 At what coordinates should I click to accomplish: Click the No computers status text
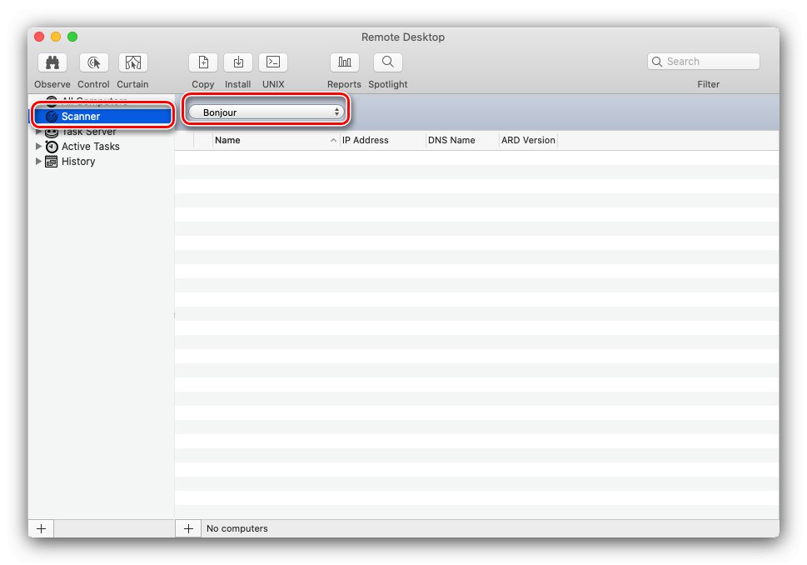point(237,528)
